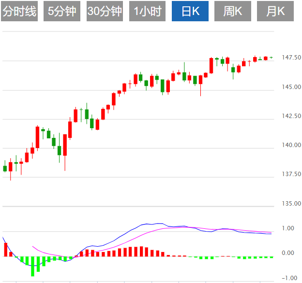
Task: Show the 周K weekly chart
Action: (233, 12)
